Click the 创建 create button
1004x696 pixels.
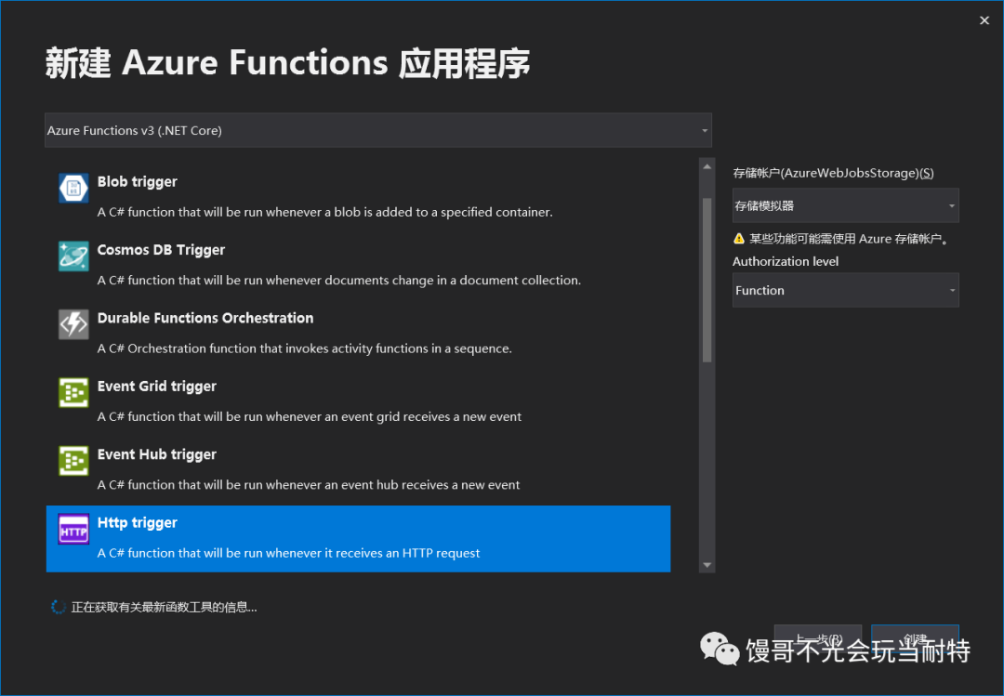coord(915,639)
